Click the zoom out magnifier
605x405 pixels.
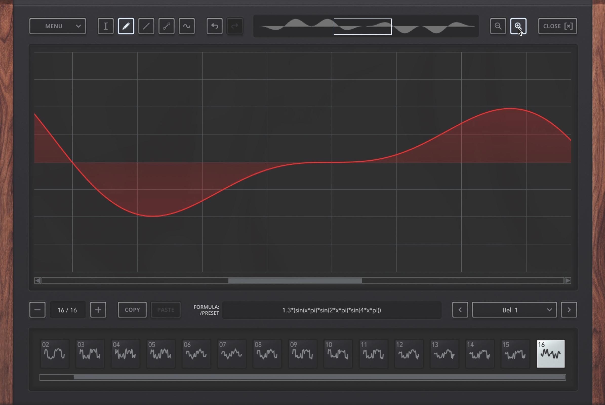[498, 26]
